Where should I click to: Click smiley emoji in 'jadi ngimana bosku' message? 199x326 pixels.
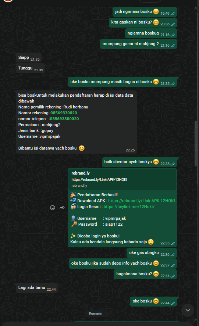click(156, 11)
